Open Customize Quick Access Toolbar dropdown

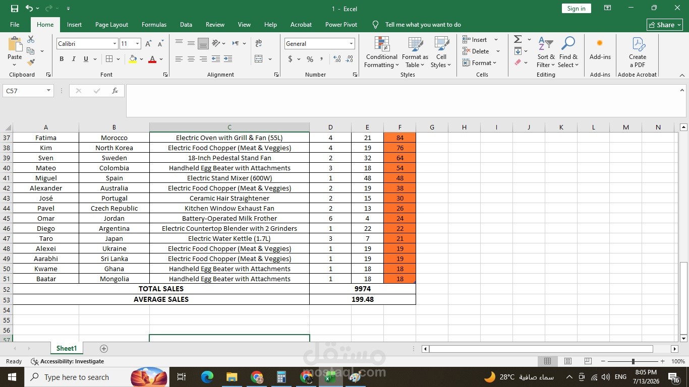coord(68,9)
